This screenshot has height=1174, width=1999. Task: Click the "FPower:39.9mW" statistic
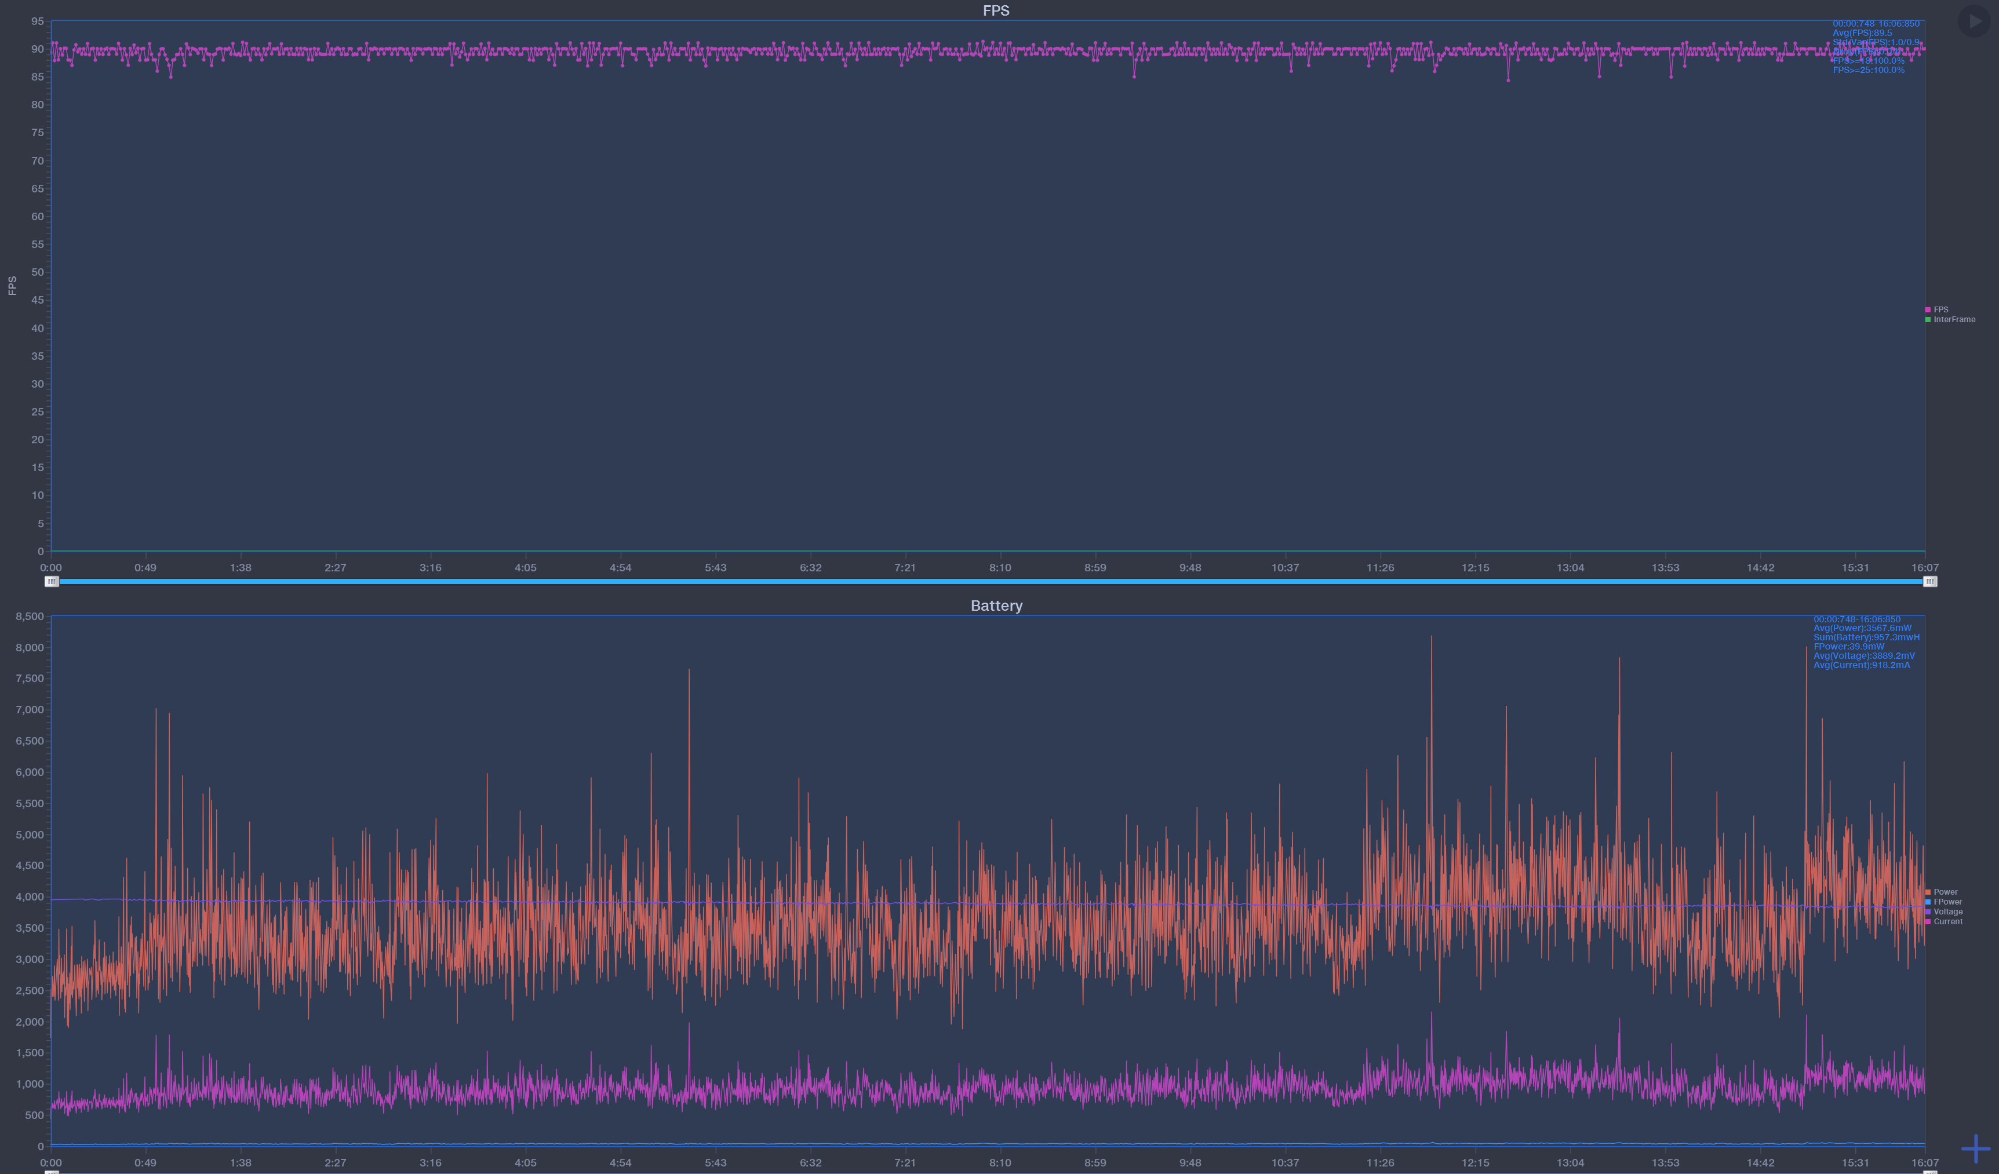pyautogui.click(x=1845, y=647)
